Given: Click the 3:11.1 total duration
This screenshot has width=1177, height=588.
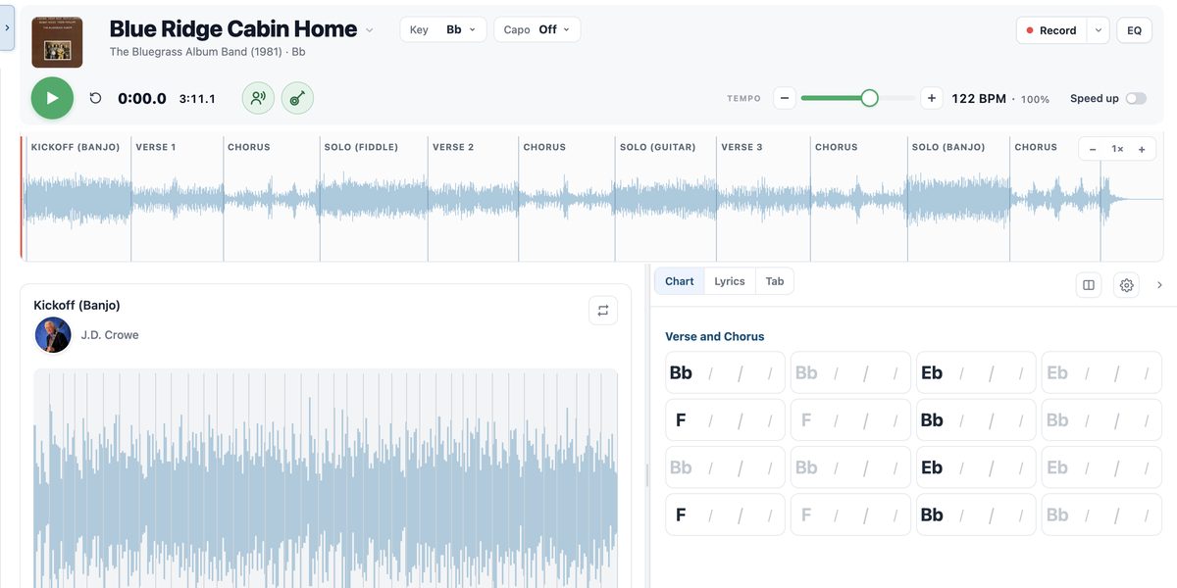Looking at the screenshot, I should pyautogui.click(x=197, y=98).
